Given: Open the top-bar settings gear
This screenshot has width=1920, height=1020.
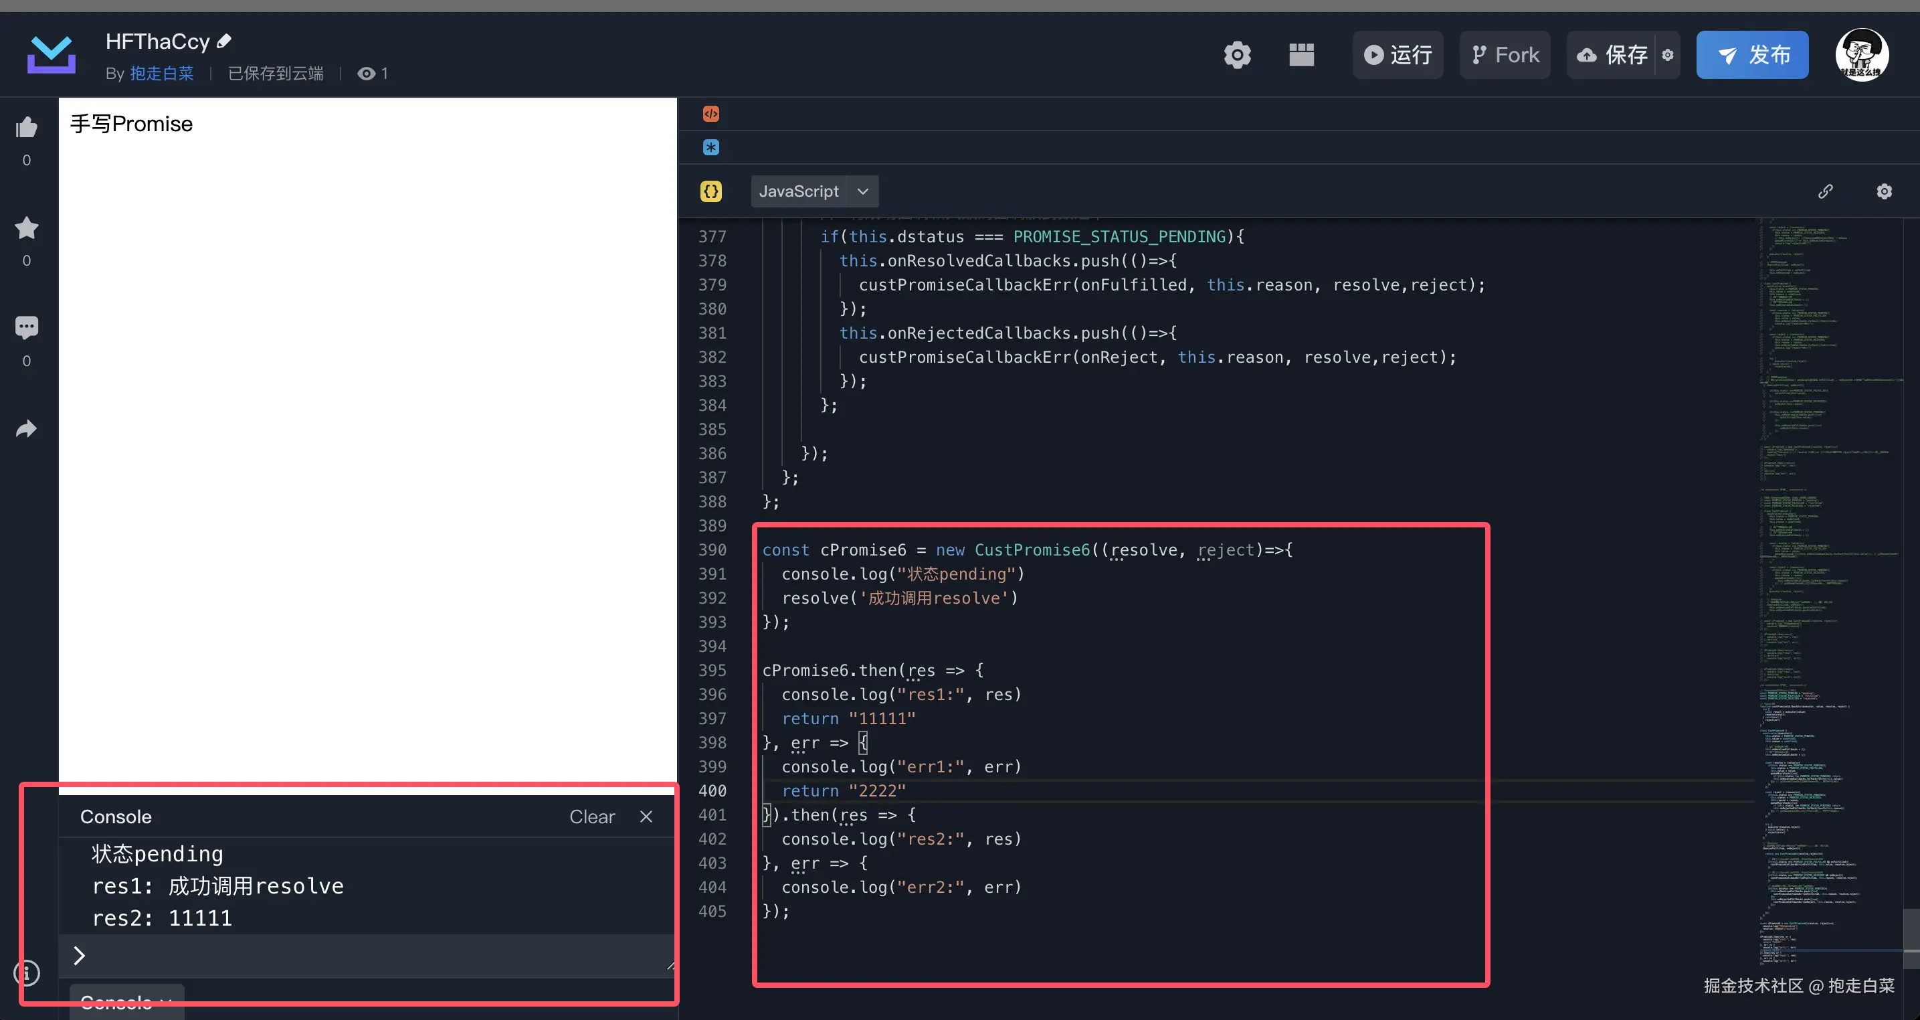Looking at the screenshot, I should 1237,55.
